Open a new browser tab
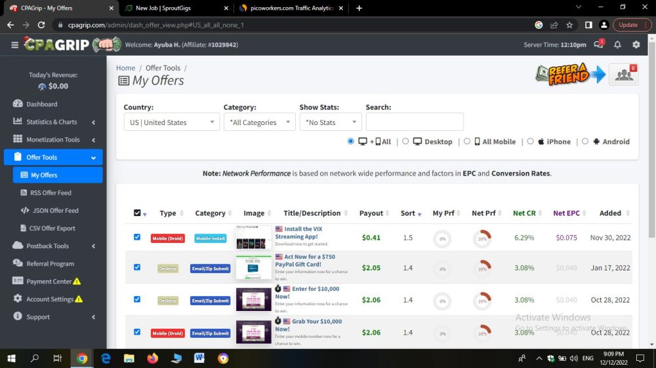Viewport: 656px width, 368px height. click(x=359, y=8)
